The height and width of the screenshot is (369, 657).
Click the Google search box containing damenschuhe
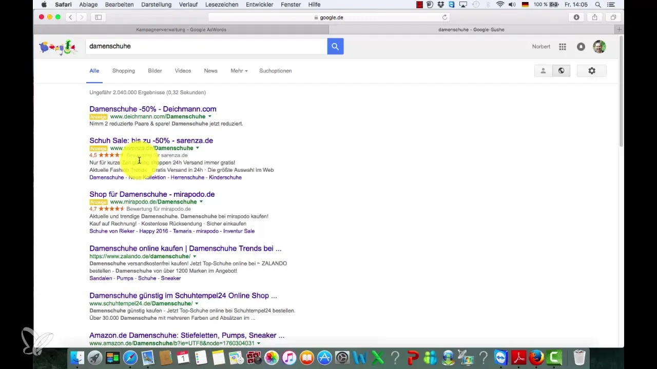[x=206, y=46]
